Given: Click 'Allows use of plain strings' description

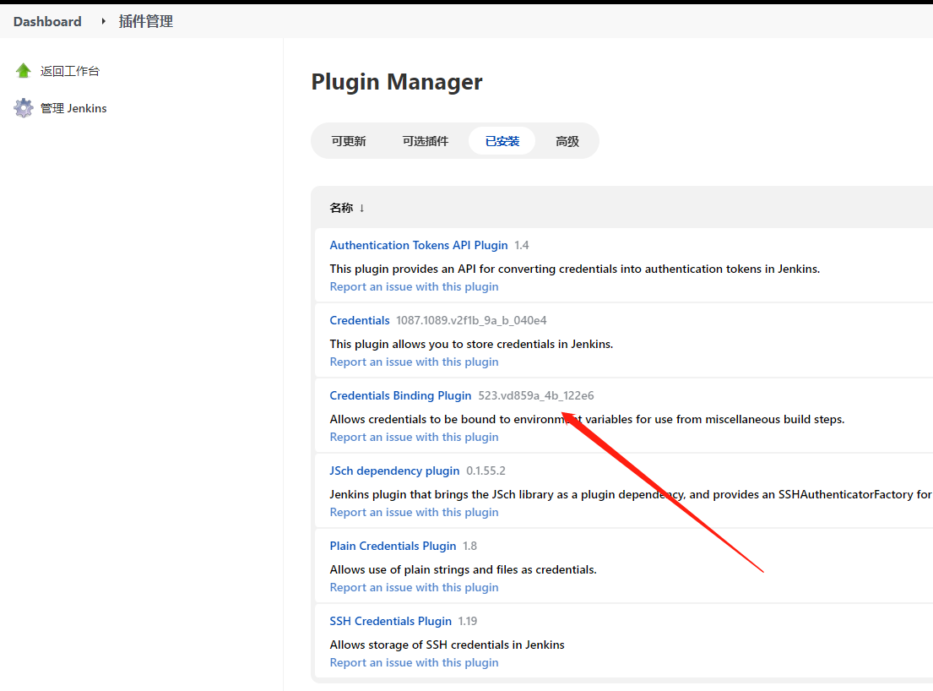Looking at the screenshot, I should (x=463, y=569).
